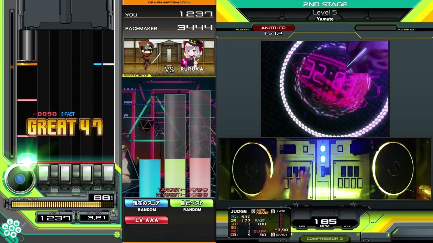The image size is (433, 243).
Task: Click the Lv.12 difficulty level
Action: pos(273,34)
